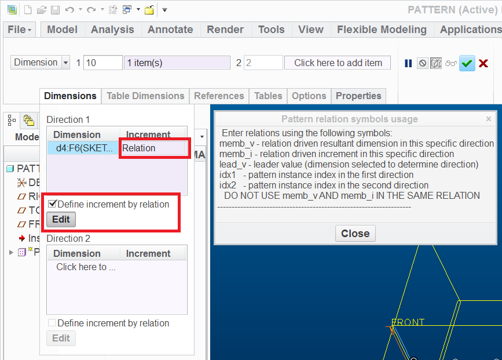Click the Regenerate model icon

(113, 10)
